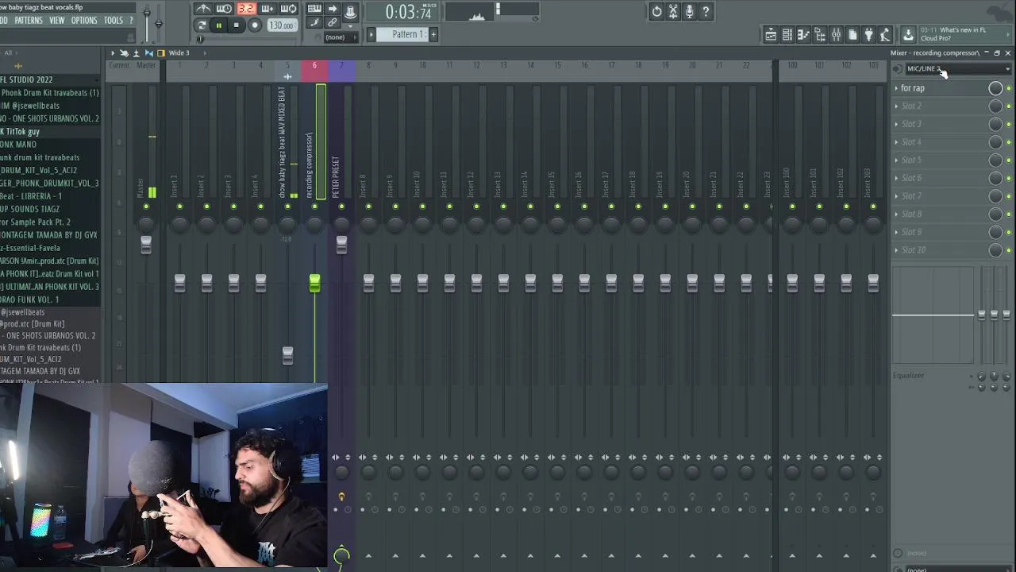Click the scissors cut tool icon

pos(673,11)
